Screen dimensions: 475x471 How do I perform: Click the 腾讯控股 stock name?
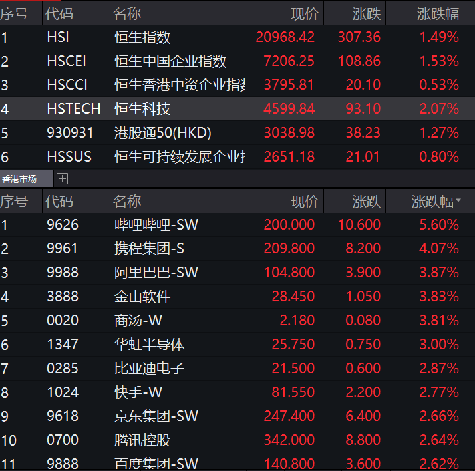[142, 440]
